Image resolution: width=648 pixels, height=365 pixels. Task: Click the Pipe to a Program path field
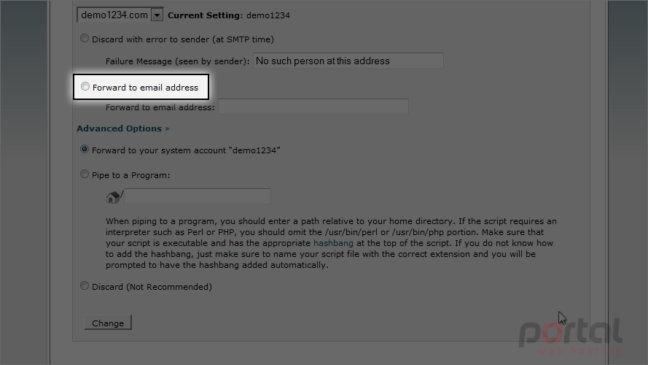(198, 196)
